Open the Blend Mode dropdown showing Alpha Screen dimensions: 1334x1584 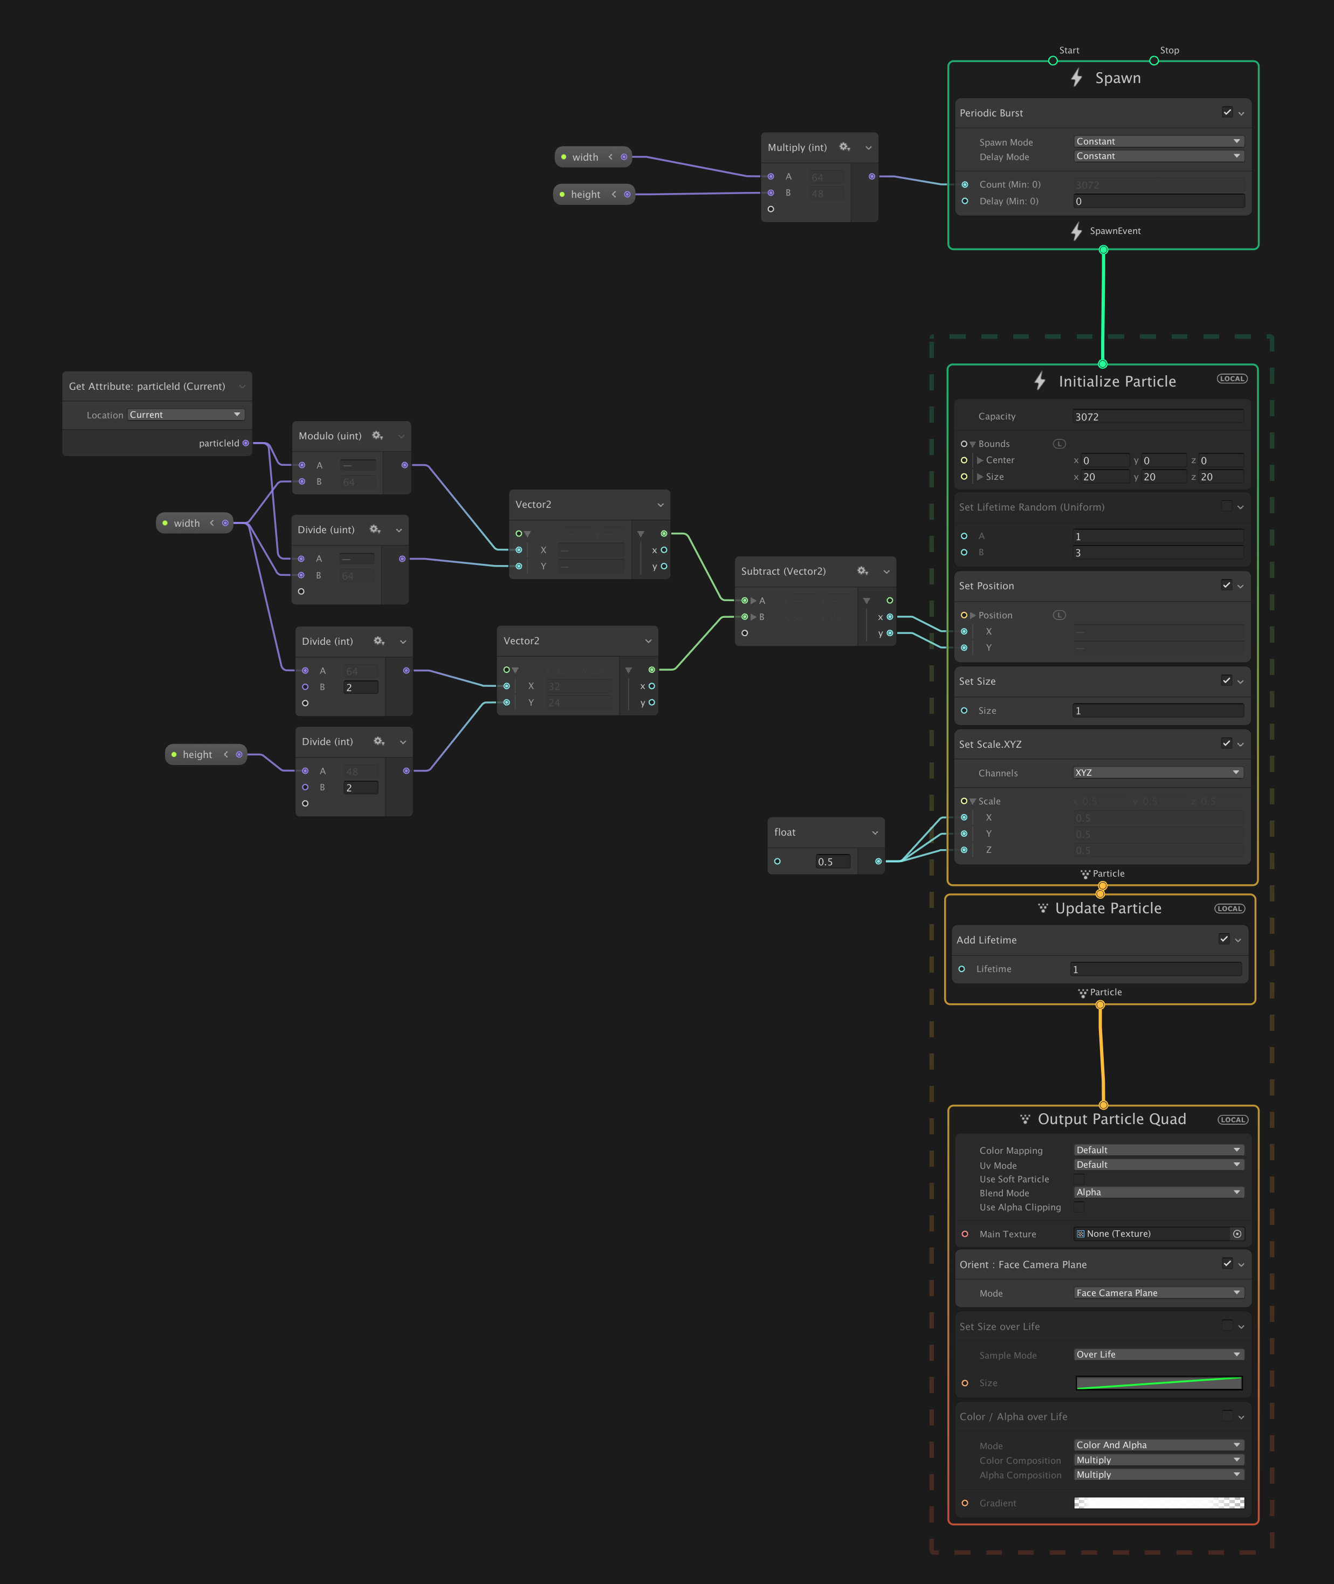pos(1159,1193)
